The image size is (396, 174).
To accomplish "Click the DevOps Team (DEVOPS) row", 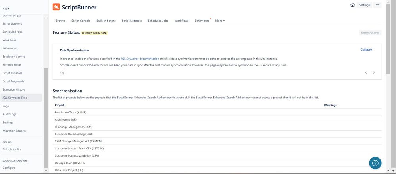I will tap(217, 163).
